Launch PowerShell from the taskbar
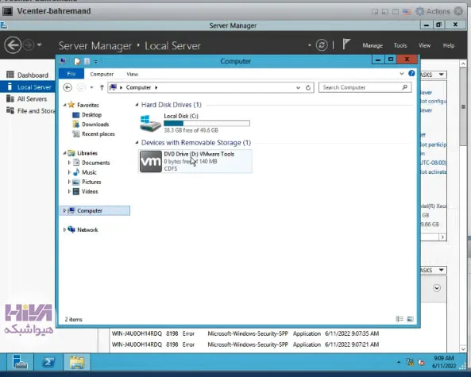Image resolution: width=471 pixels, height=377 pixels. tap(48, 362)
